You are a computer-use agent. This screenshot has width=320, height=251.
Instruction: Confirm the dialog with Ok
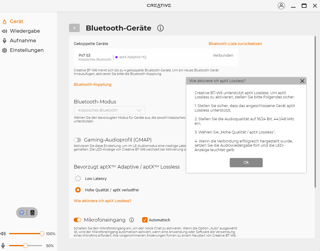coord(246,163)
